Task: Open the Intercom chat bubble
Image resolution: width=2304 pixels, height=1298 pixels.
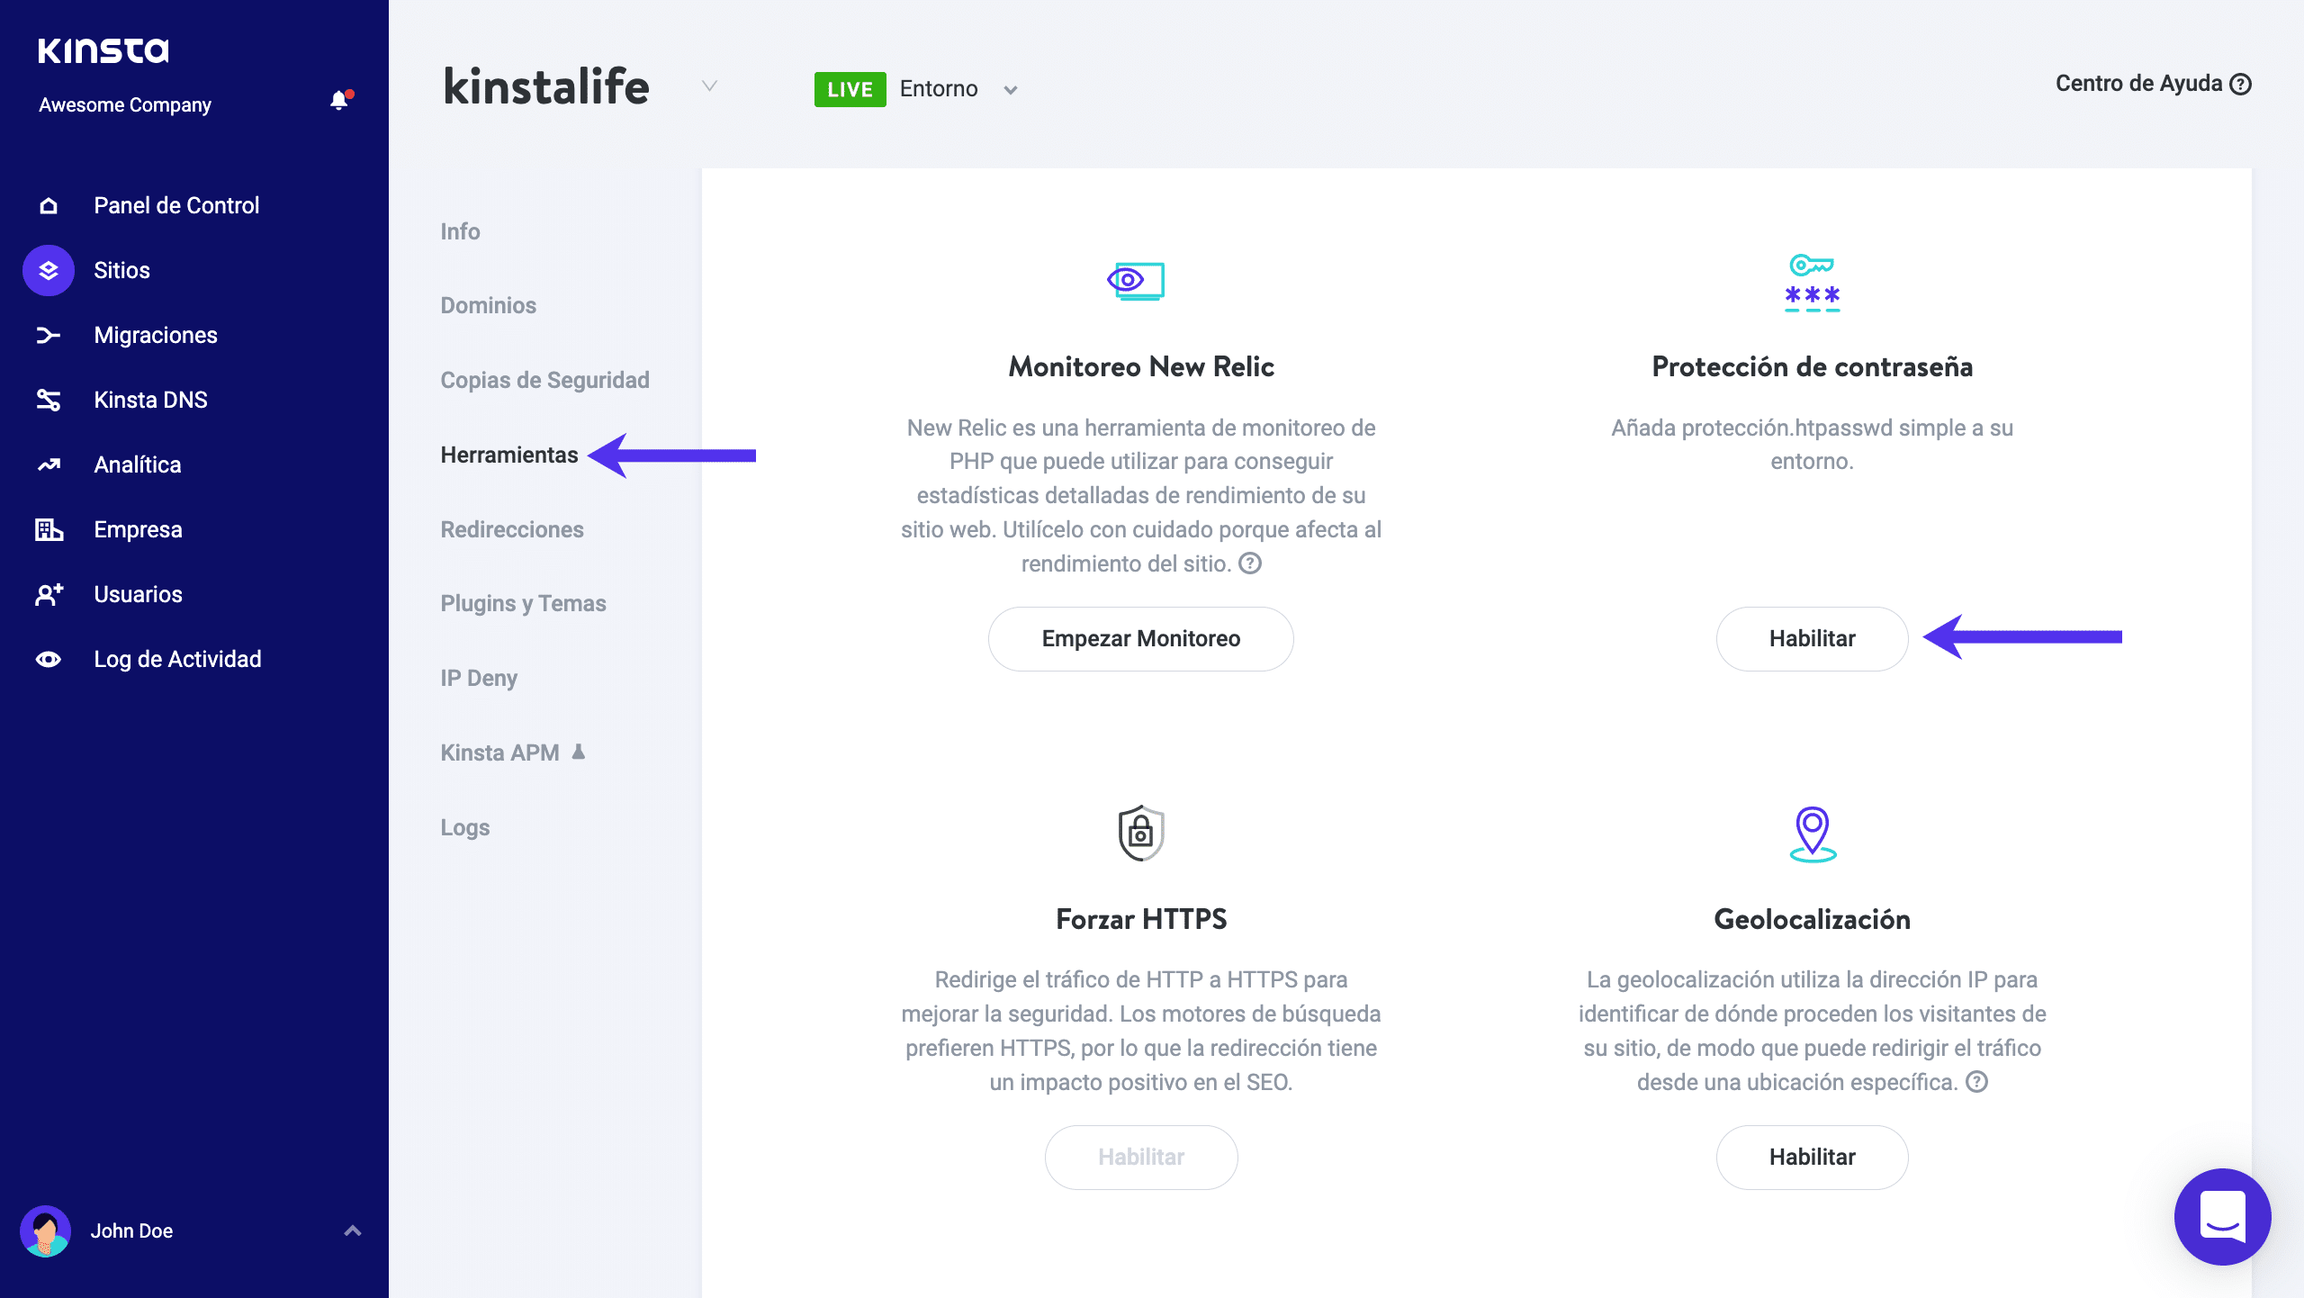Action: [x=2222, y=1216]
